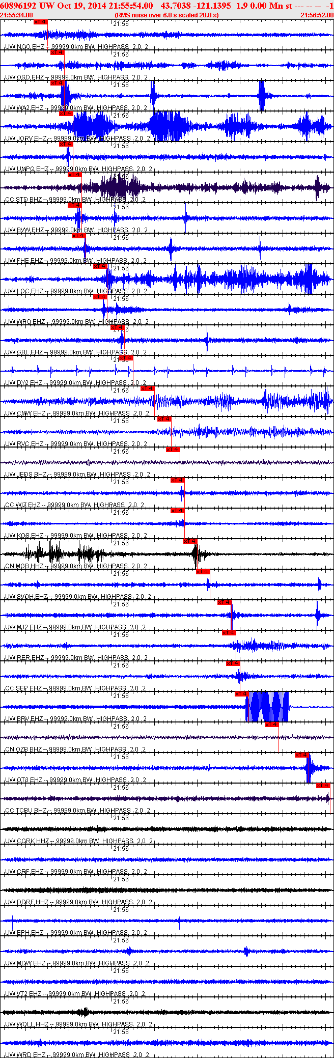Image resolution: width=334 pixels, height=1058 pixels.
Task: Click the start time 21:55:34.00
Action: click(x=16, y=15)
